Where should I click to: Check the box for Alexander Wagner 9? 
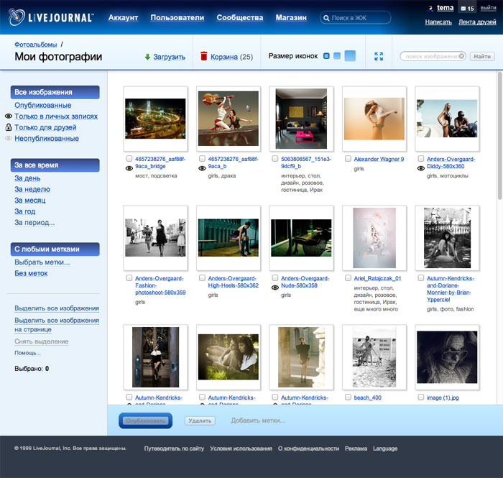[348, 159]
